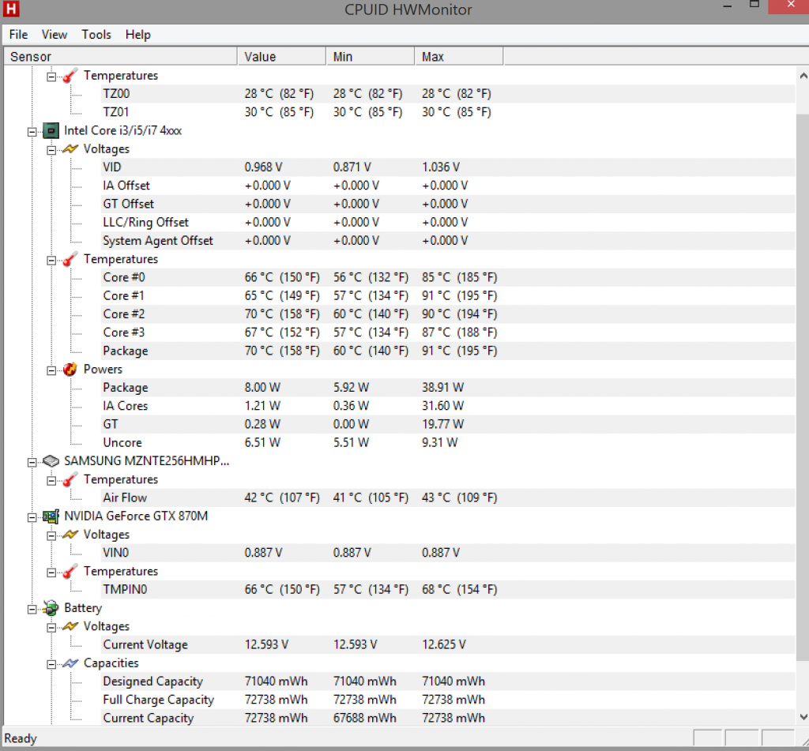The image size is (809, 751).
Task: Collapse the Voltages group containing VID
Action: (51, 150)
